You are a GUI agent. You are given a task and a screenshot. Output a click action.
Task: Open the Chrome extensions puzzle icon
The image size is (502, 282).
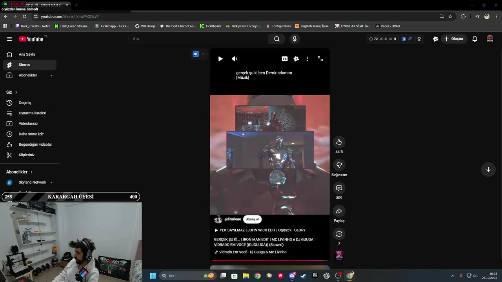coord(464,16)
